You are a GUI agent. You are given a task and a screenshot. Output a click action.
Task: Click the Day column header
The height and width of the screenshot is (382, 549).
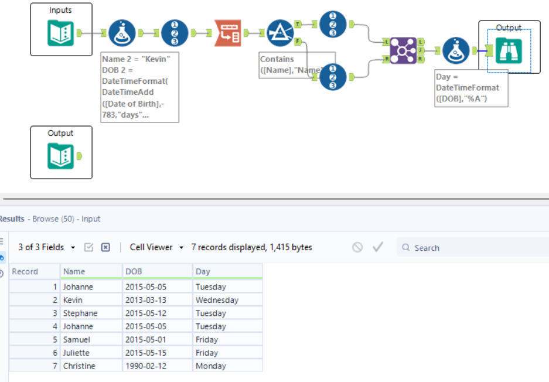coord(227,271)
